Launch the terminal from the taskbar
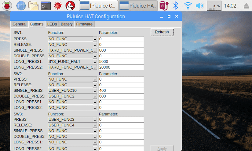252x151 pixels. click(46, 6)
